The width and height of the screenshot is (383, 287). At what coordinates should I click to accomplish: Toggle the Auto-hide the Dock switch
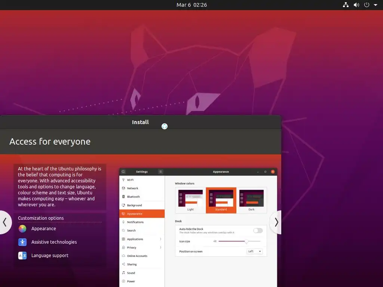[x=258, y=231]
